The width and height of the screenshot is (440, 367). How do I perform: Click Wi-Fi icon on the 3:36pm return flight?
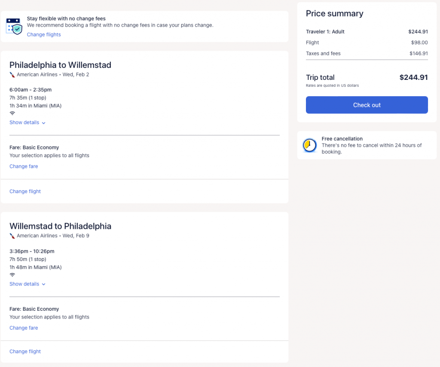(12, 275)
